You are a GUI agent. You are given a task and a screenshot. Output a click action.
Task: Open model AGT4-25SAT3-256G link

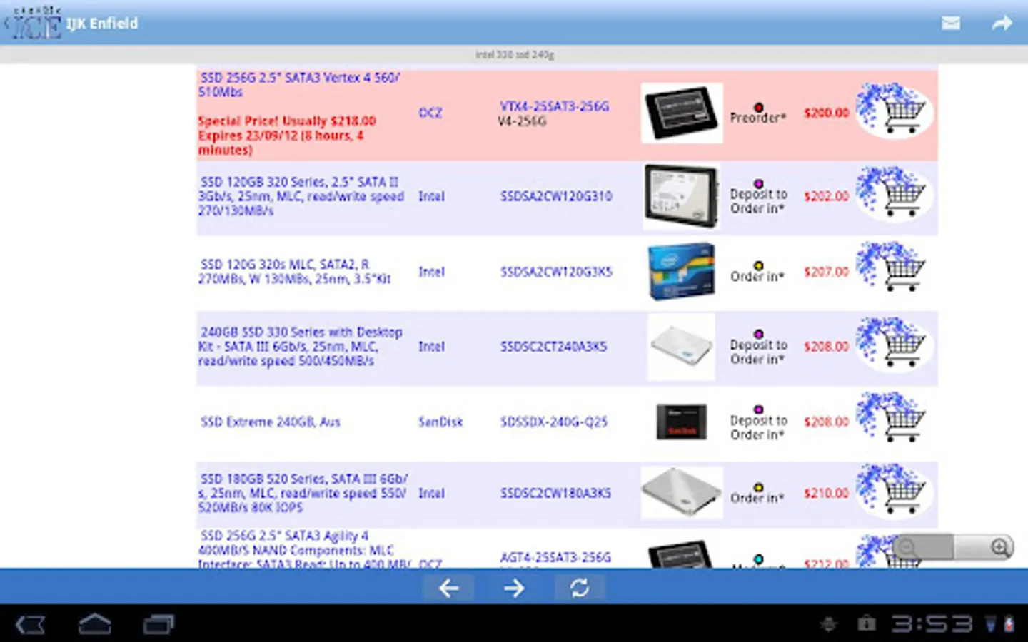pyautogui.click(x=555, y=557)
